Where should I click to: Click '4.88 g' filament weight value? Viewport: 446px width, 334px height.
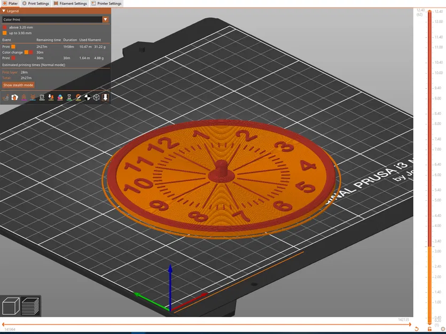(x=99, y=58)
